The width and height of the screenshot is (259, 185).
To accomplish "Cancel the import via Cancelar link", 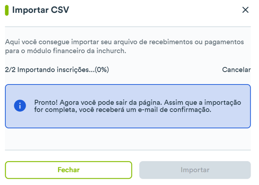I will (x=236, y=69).
